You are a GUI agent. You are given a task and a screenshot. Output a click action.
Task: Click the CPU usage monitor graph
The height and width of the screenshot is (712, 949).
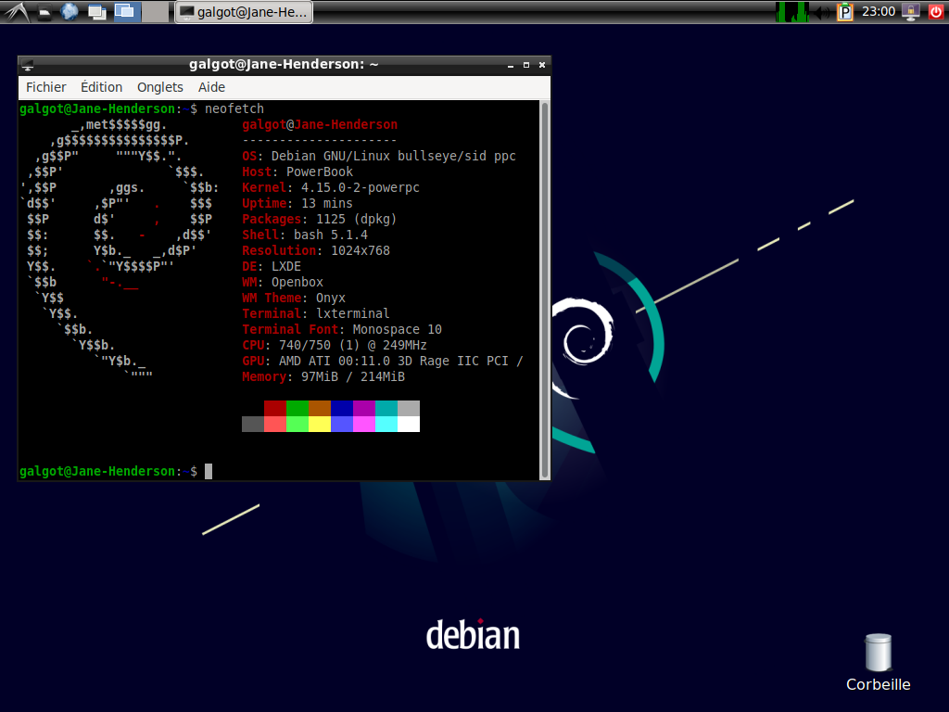tap(791, 11)
